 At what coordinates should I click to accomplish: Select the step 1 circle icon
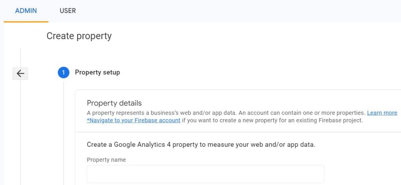(x=63, y=73)
